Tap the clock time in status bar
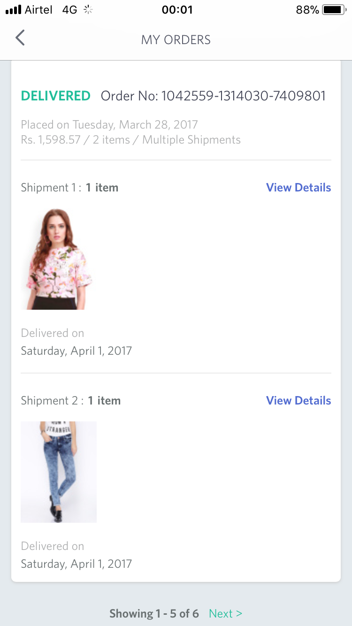Screen dimensions: 352x626 (177, 10)
